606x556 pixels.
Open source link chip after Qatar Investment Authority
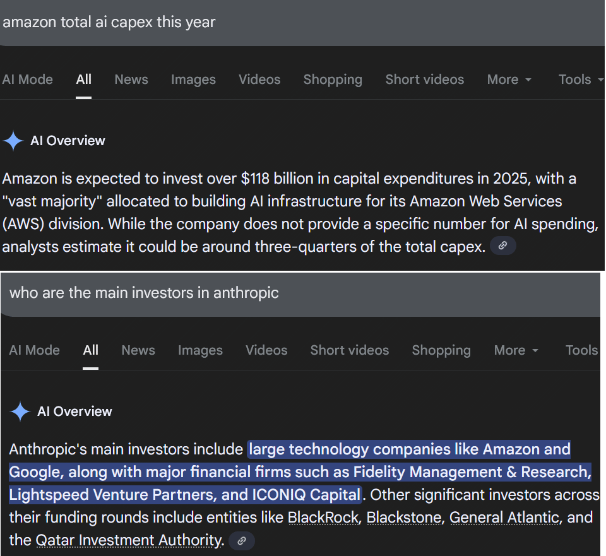coord(242,540)
